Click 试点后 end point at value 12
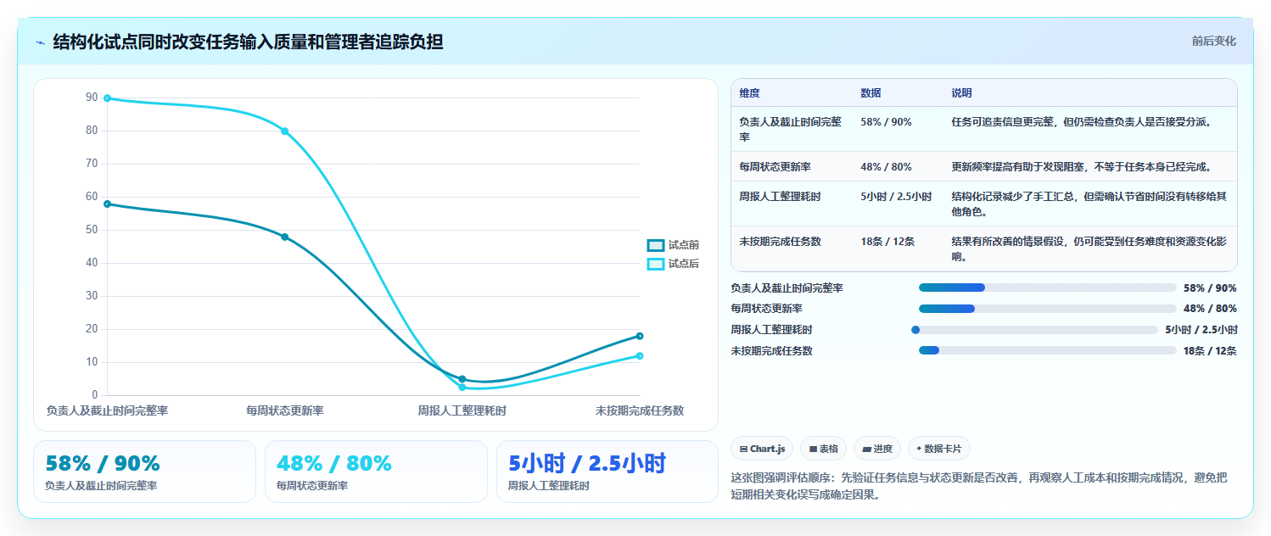This screenshot has width=1271, height=536. (640, 356)
